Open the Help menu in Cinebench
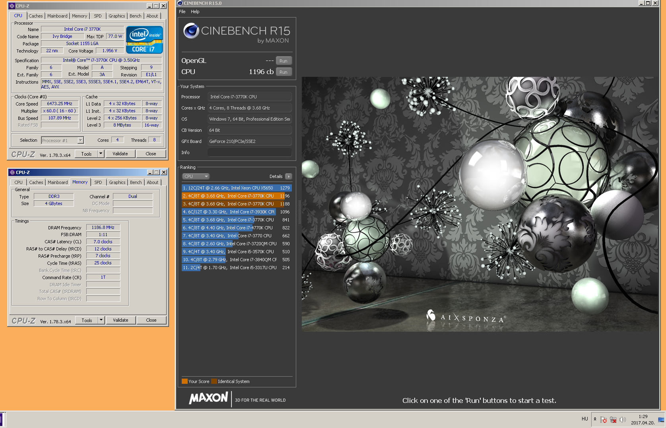 (195, 12)
